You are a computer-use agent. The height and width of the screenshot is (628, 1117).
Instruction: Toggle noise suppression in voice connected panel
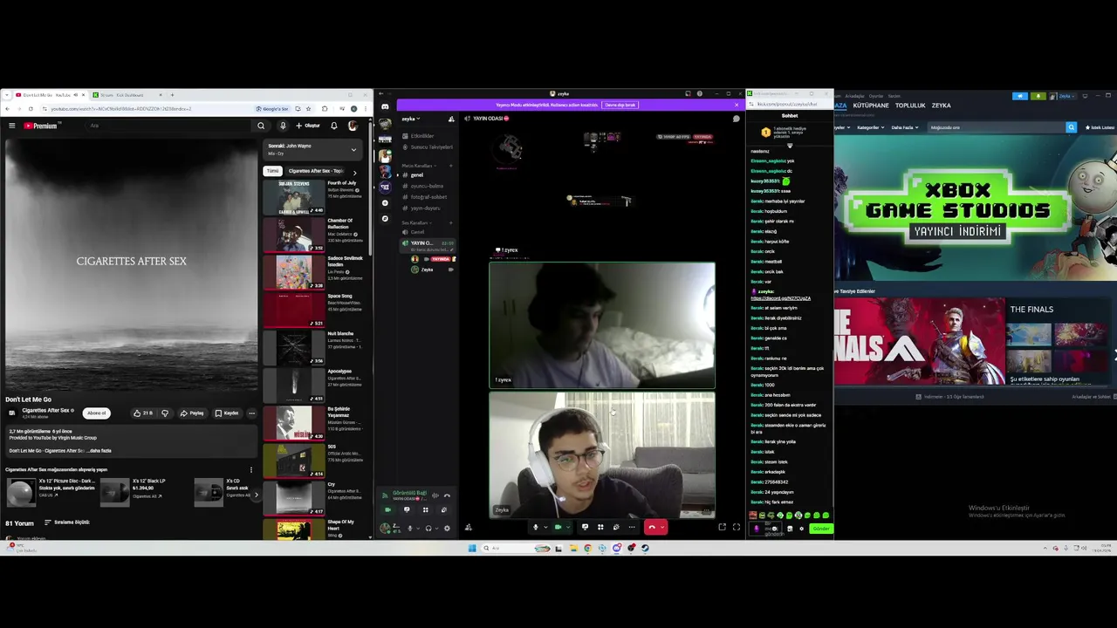(x=435, y=495)
